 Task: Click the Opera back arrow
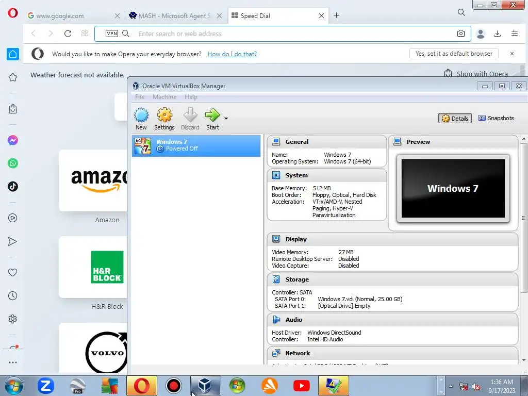34,34
